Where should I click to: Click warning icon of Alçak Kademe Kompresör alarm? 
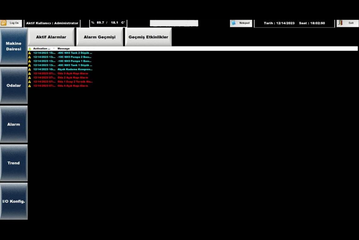(x=30, y=69)
